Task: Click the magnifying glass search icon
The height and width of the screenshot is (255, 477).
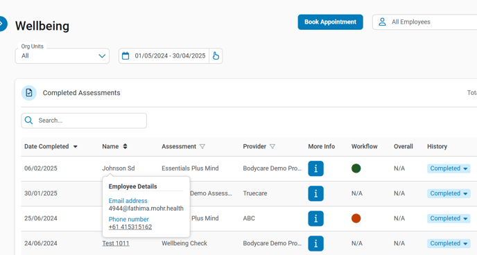Action: coord(28,121)
